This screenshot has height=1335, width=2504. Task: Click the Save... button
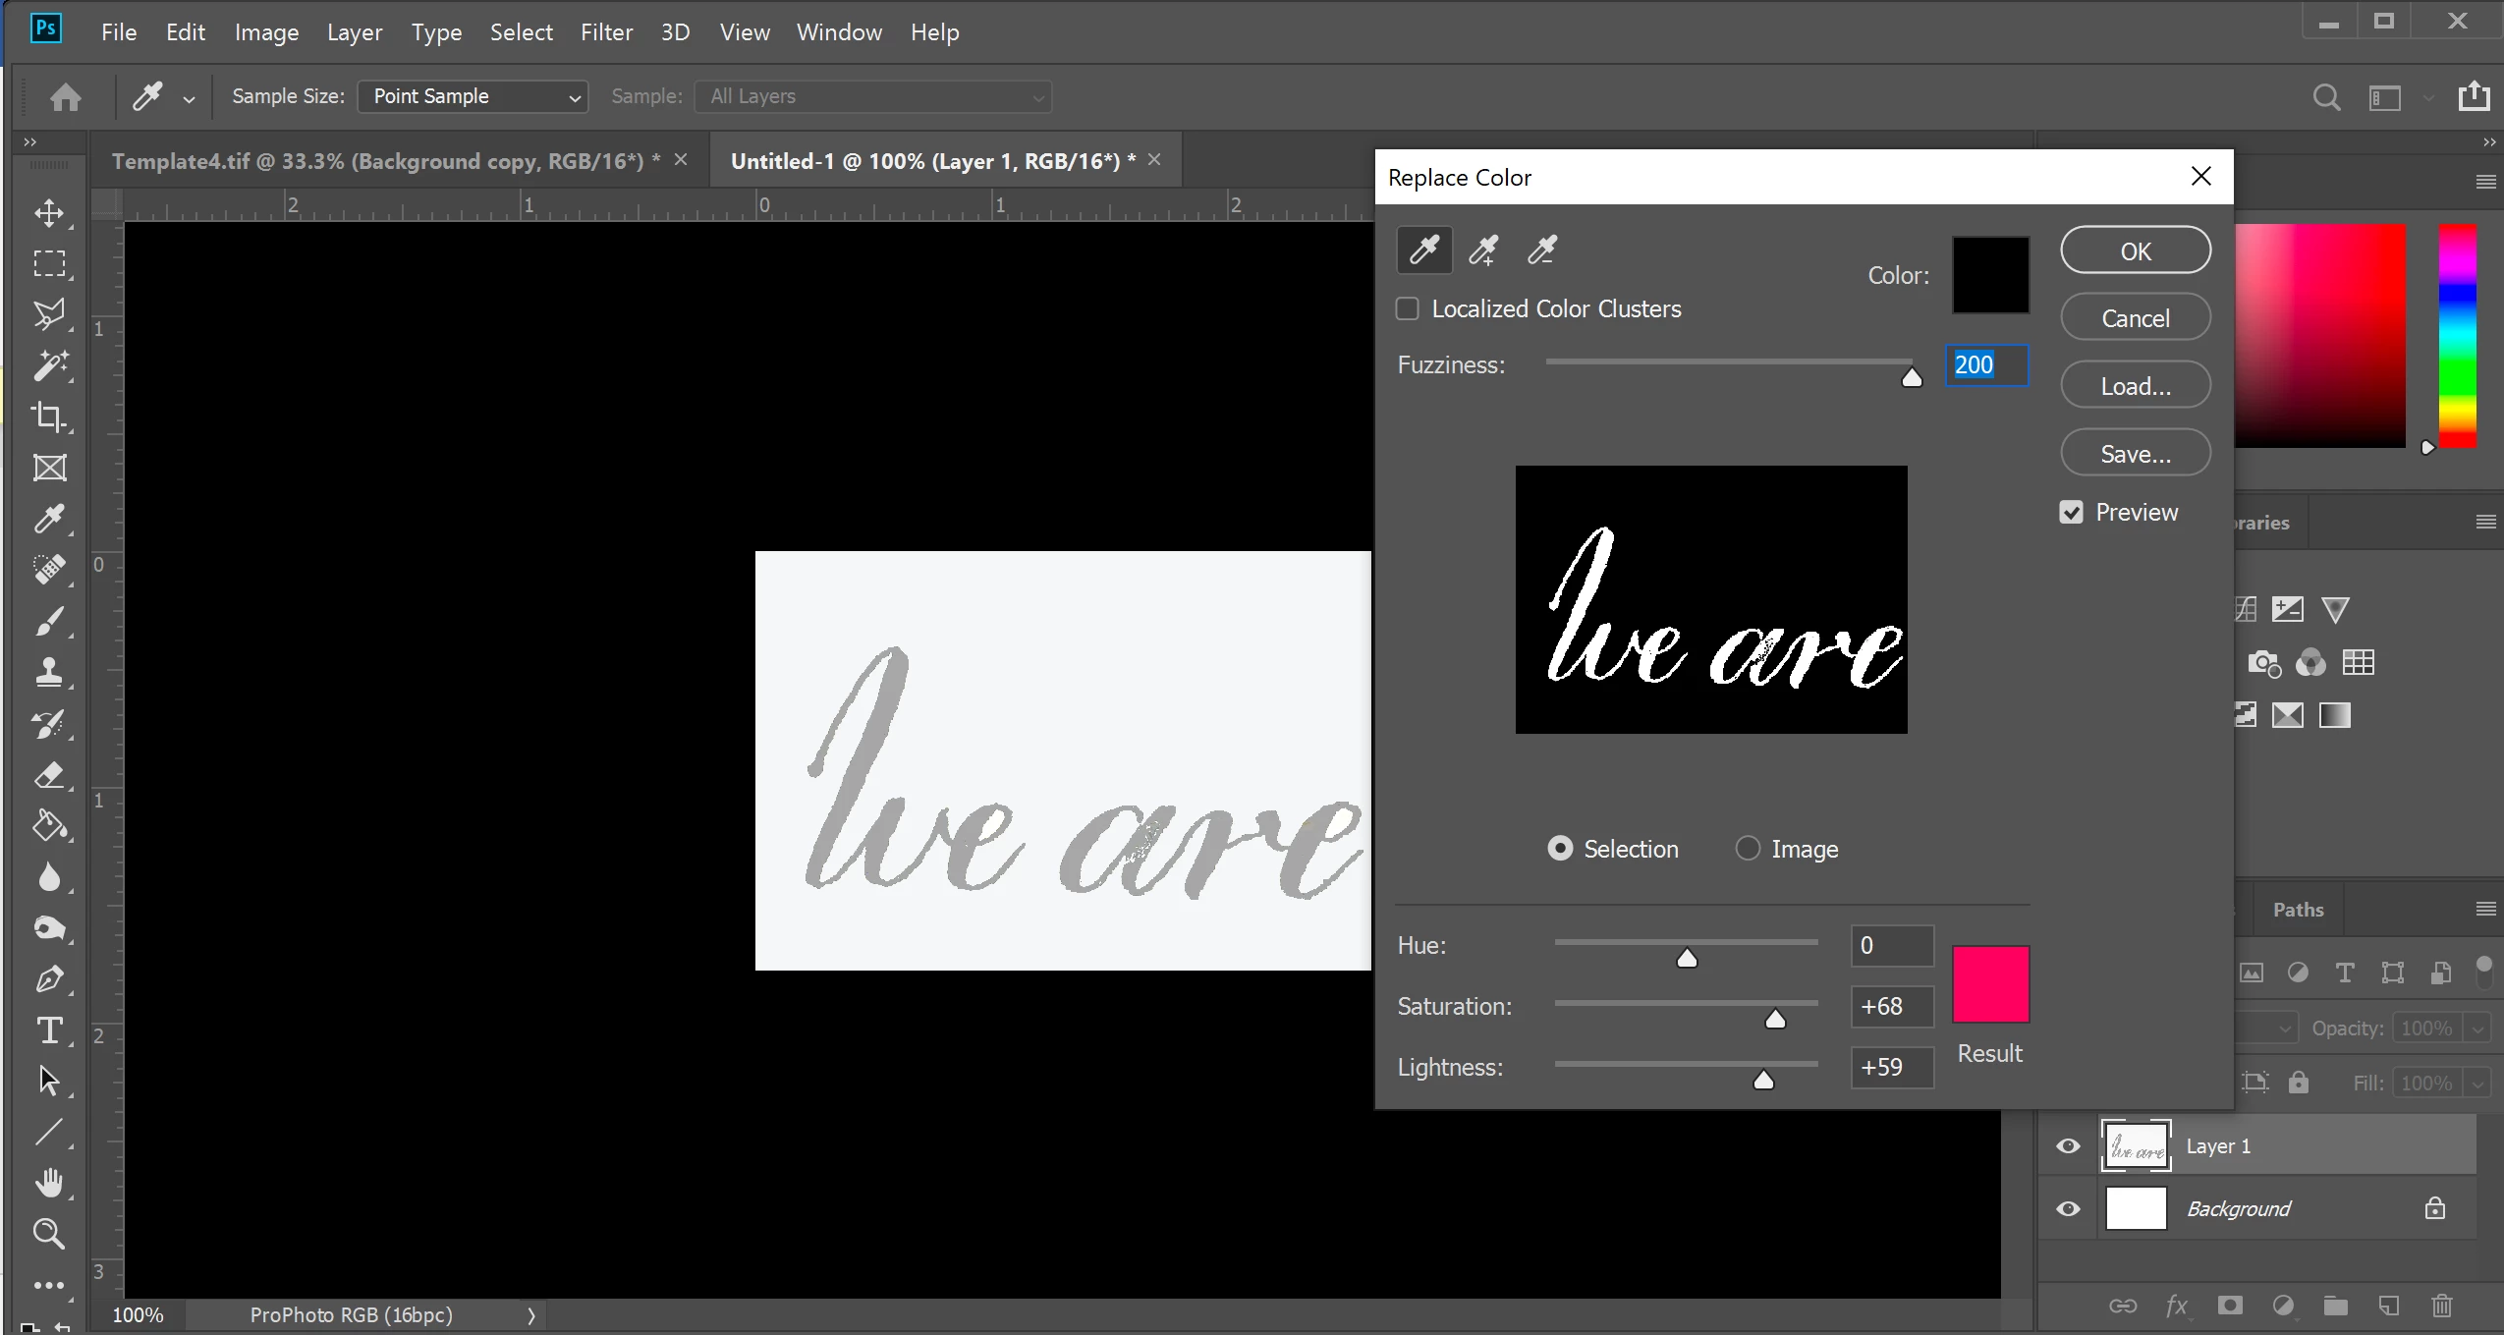[2136, 453]
